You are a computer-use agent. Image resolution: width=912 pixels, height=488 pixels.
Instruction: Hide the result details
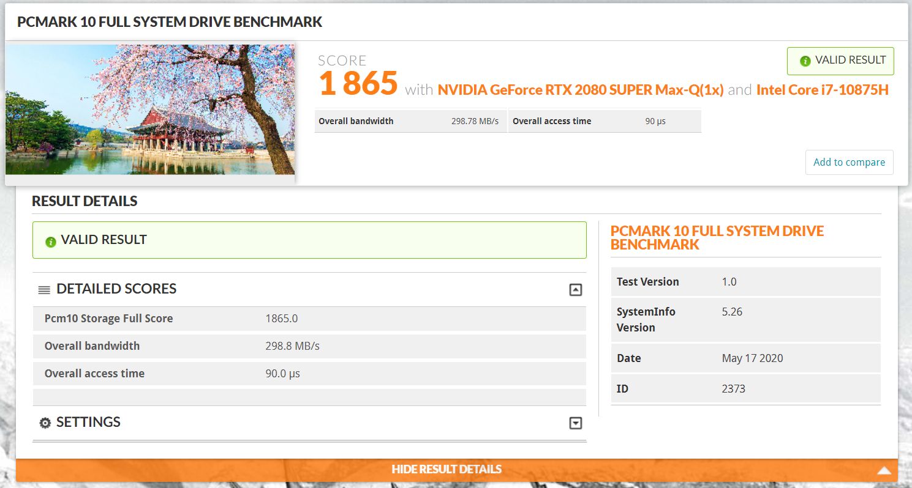(457, 470)
